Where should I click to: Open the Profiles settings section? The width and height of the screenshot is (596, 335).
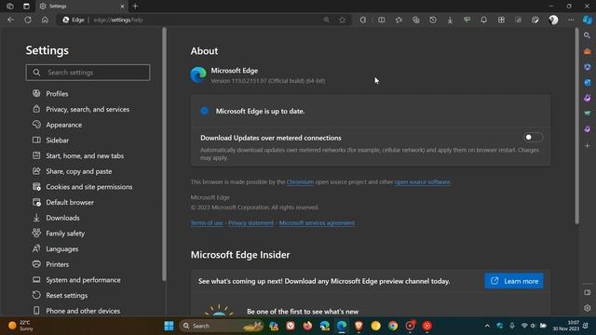click(x=57, y=93)
